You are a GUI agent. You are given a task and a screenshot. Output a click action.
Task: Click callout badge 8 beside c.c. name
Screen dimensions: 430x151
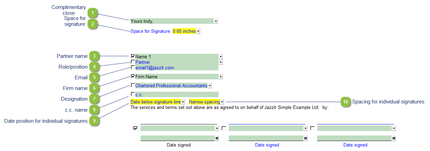coord(94,110)
